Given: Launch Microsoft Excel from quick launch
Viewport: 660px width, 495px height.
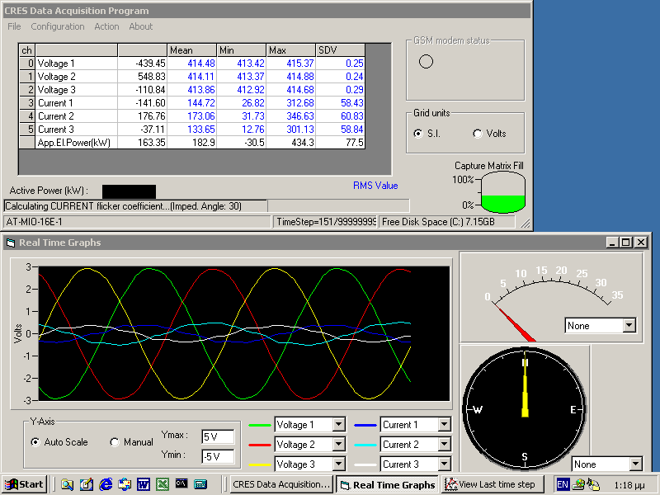Looking at the screenshot, I should click(162, 484).
